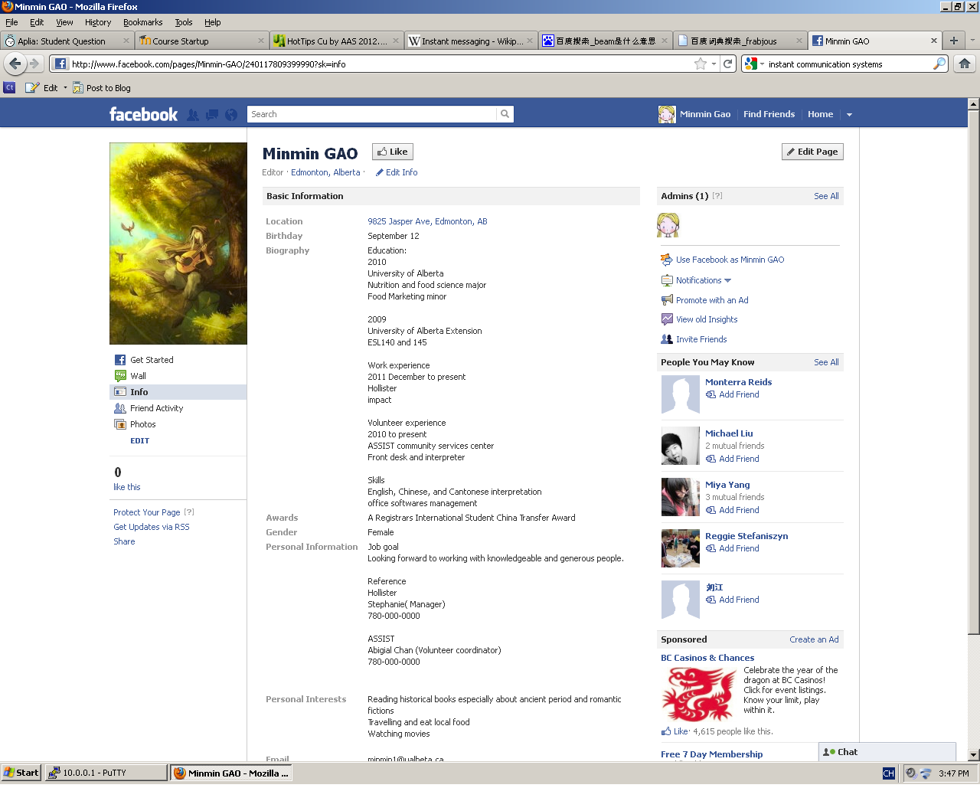
Task: Click the BC Casinos dragon ad image
Action: click(698, 694)
